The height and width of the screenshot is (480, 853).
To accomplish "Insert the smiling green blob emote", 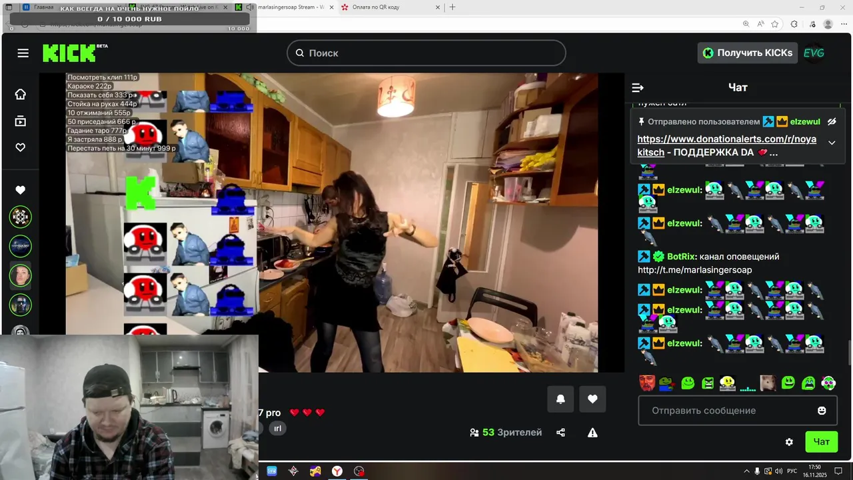I will 688,383.
